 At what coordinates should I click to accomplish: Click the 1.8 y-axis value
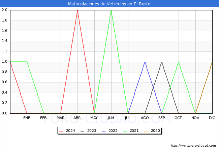point(4,20)
